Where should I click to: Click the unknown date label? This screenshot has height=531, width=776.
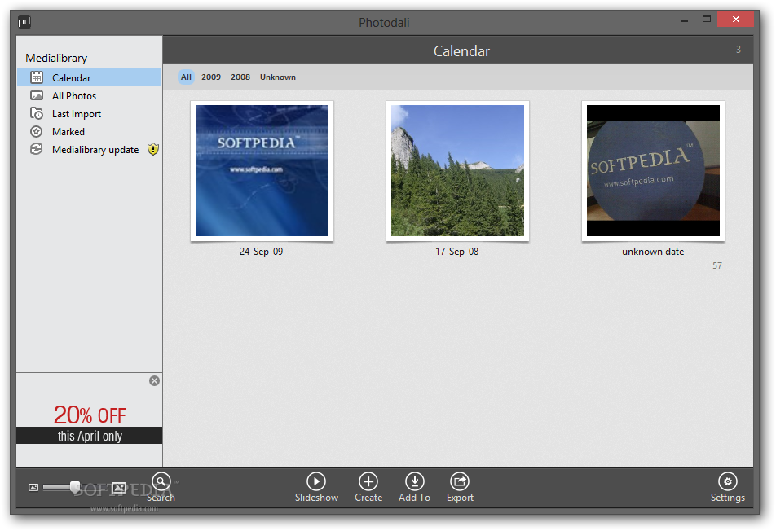tap(653, 251)
